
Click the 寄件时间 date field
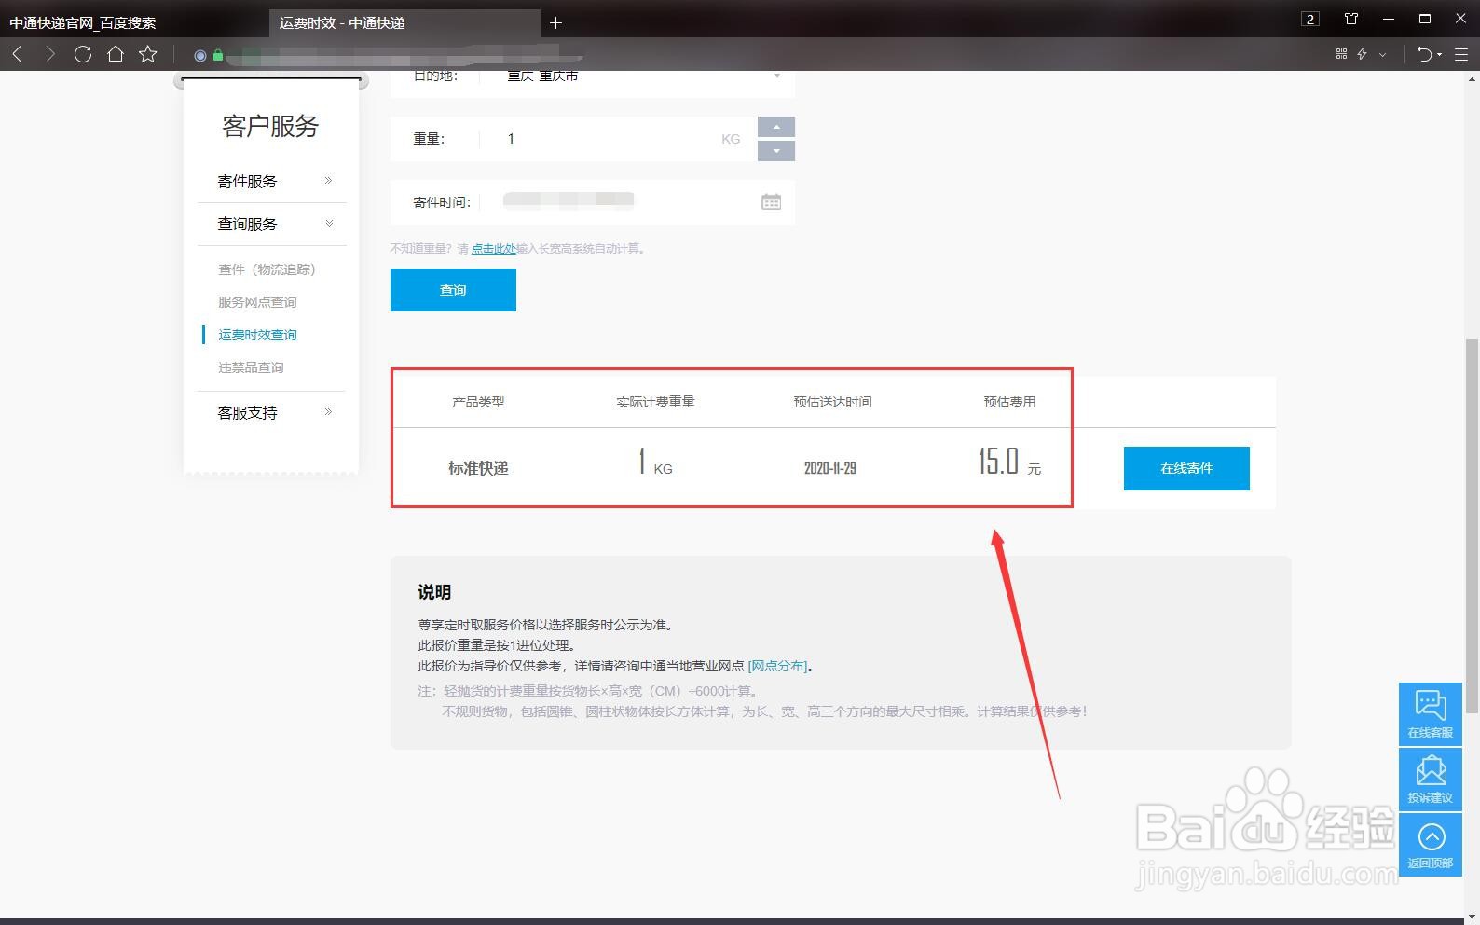click(593, 202)
